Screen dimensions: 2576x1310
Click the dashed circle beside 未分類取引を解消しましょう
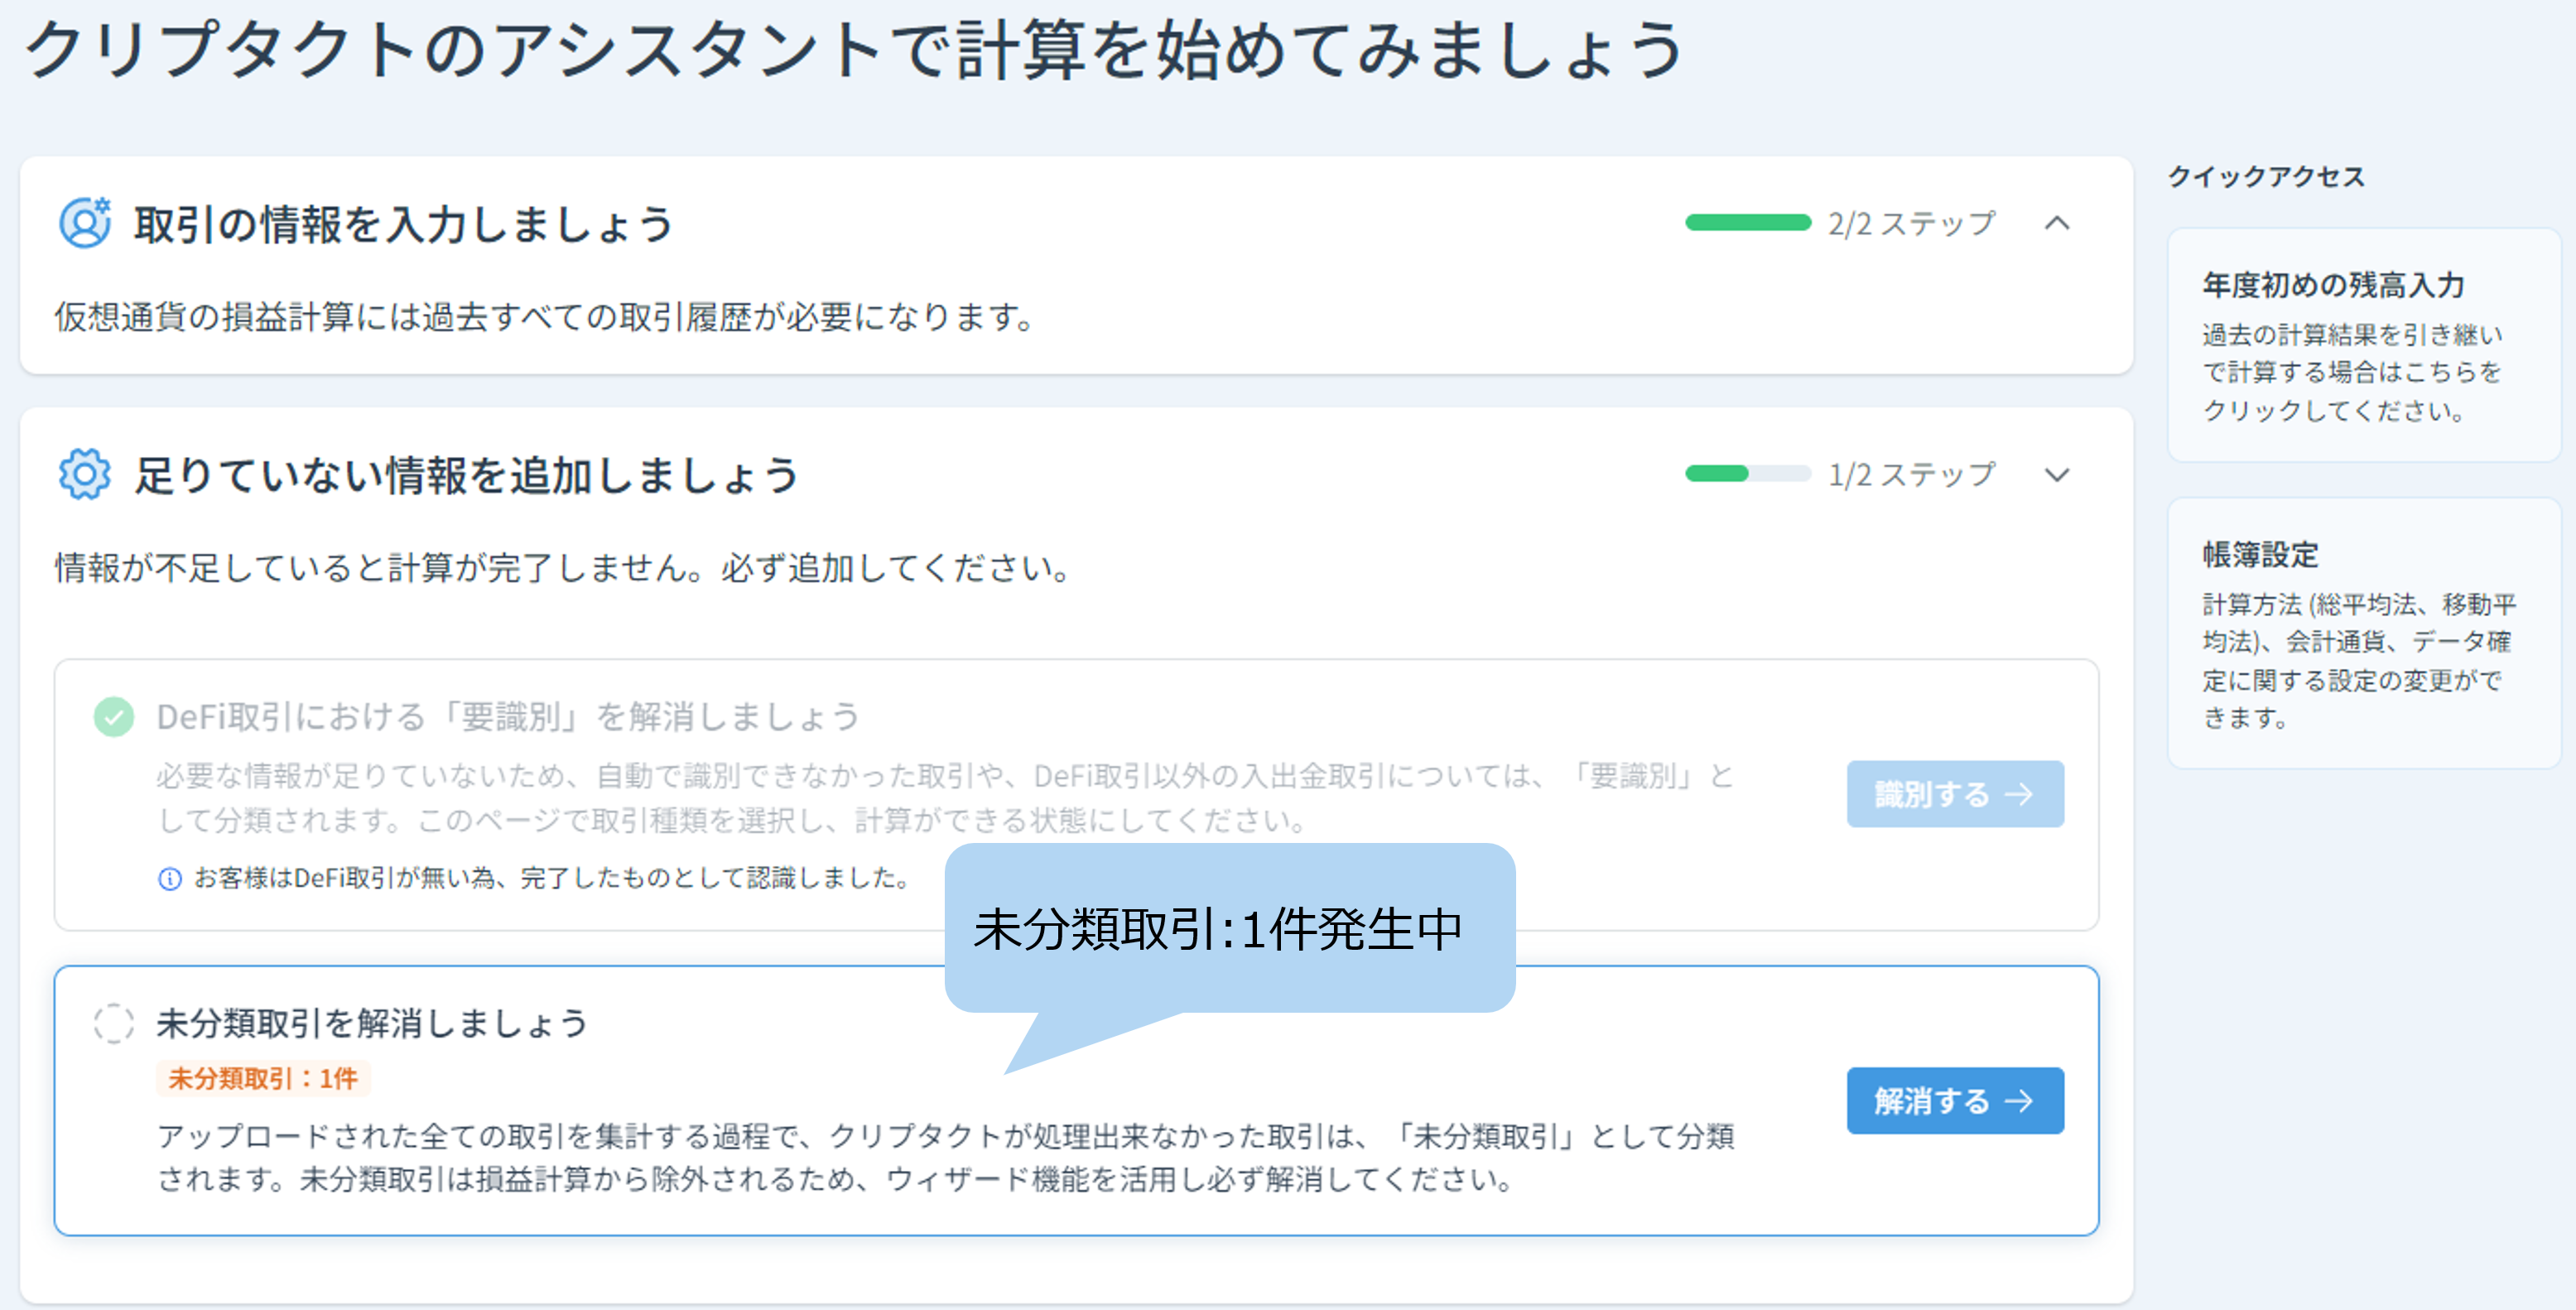pos(114,1023)
